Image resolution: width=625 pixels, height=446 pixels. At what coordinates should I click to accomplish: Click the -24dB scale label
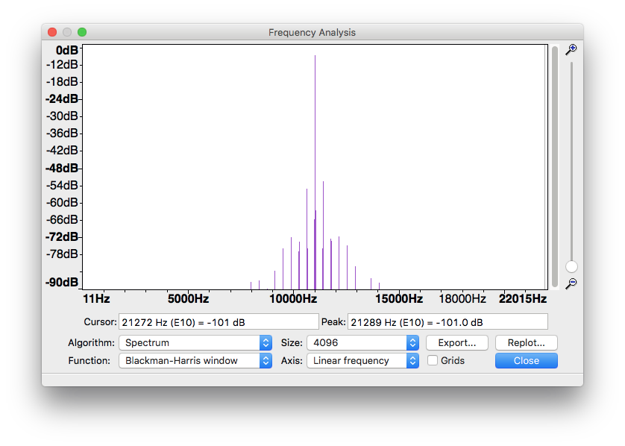62,99
